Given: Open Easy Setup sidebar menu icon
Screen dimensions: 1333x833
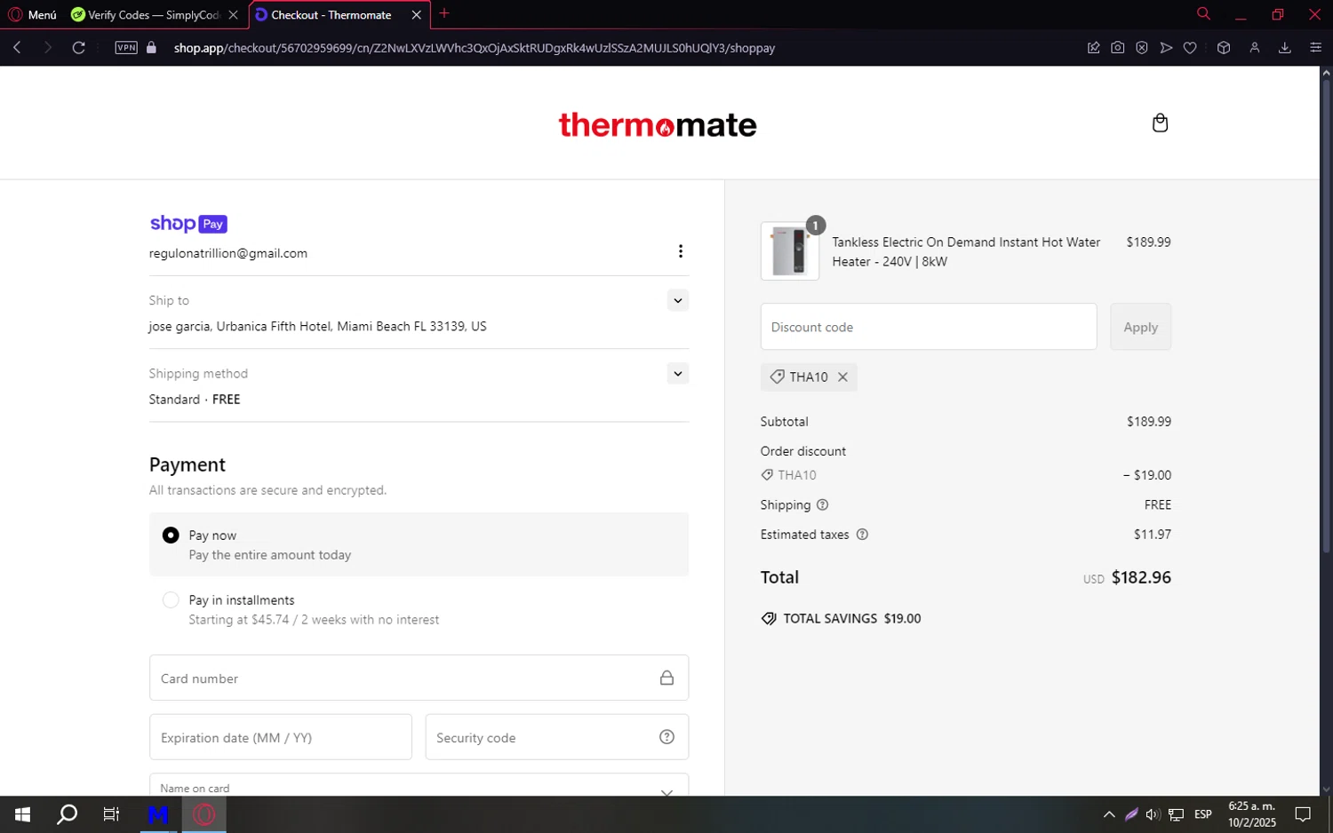Looking at the screenshot, I should coord(1316,48).
